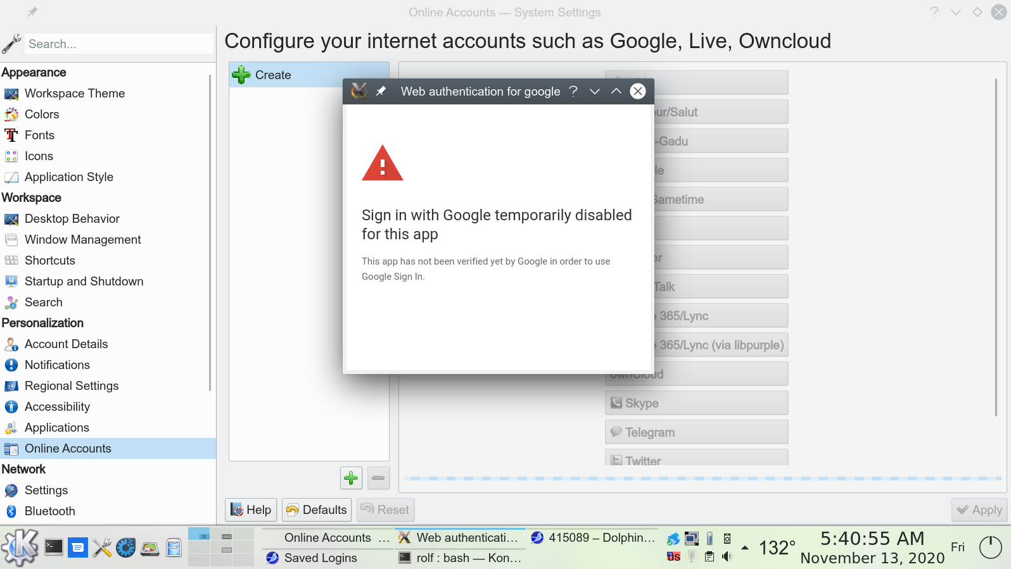Open the blue messages app in the panel
The width and height of the screenshot is (1011, 569).
(x=78, y=547)
